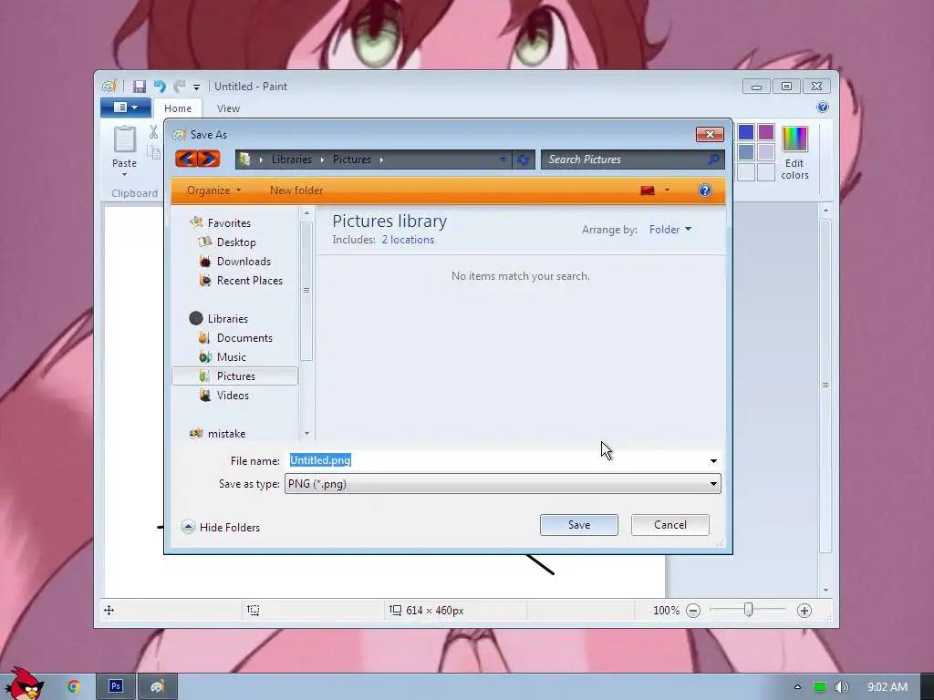Open Chrome from the taskbar

tap(74, 686)
